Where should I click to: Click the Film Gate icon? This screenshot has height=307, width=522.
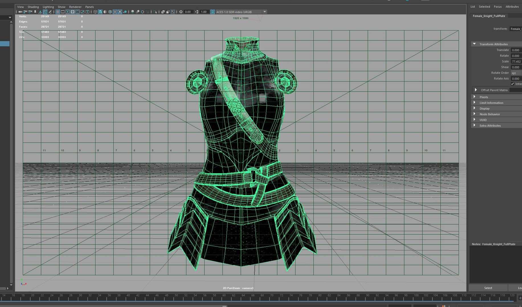pyautogui.click(x=63, y=12)
